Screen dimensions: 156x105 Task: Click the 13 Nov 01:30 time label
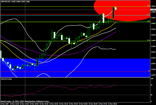coord(44,104)
